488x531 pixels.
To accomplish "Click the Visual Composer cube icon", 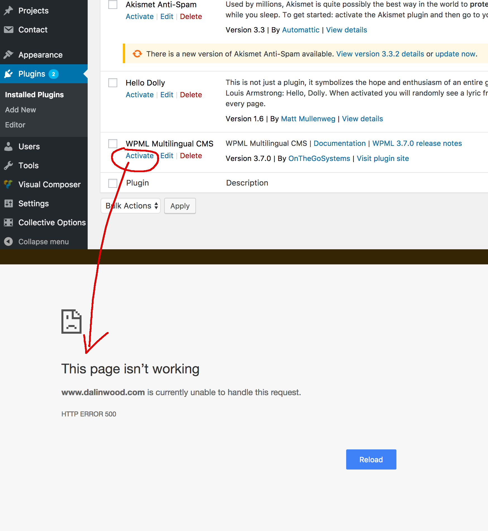I will (x=9, y=184).
